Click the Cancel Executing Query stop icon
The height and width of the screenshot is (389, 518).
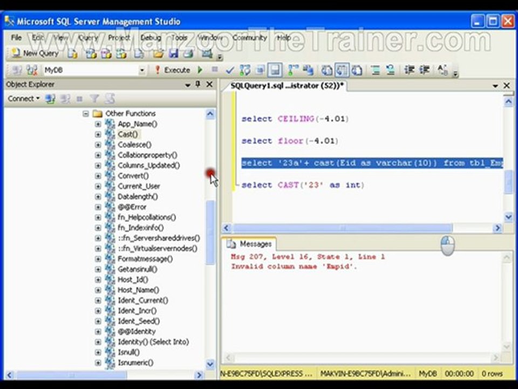pos(215,70)
